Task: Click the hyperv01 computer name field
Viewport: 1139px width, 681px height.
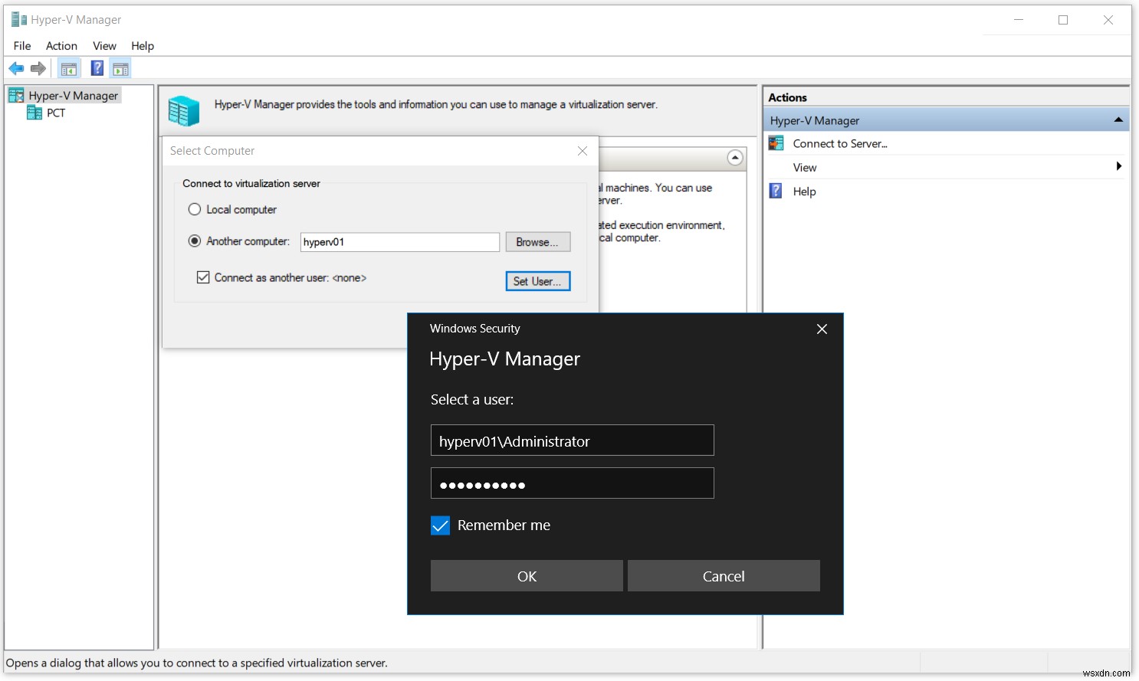Action: point(399,241)
